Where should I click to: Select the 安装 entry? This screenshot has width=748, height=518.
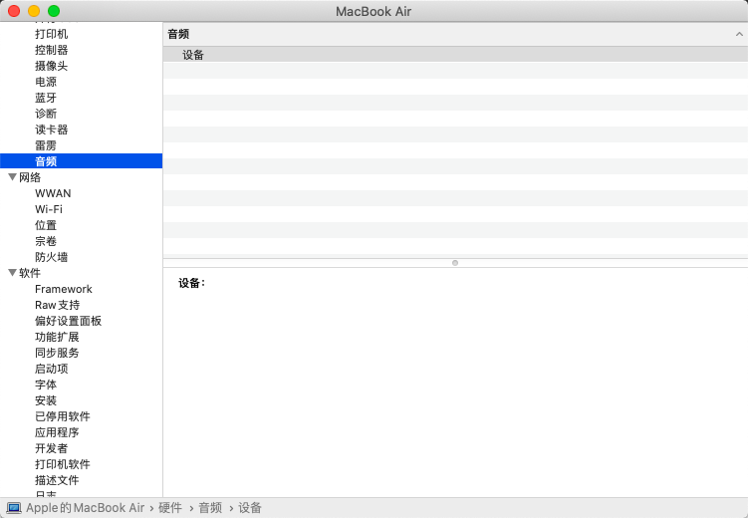(46, 400)
